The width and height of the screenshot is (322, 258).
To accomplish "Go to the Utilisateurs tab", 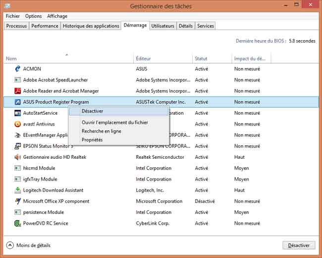I will [x=162, y=26].
